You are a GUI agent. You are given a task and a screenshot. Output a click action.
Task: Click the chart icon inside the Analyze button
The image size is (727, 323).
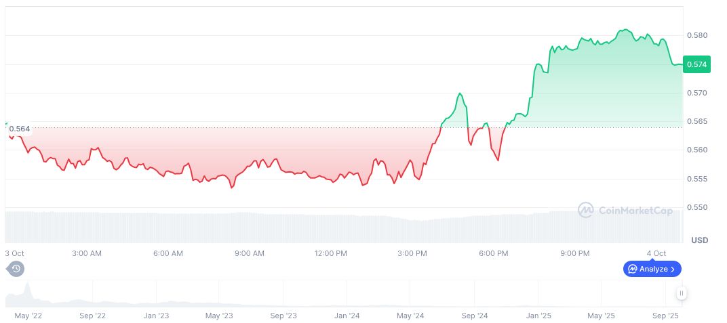[633, 269]
